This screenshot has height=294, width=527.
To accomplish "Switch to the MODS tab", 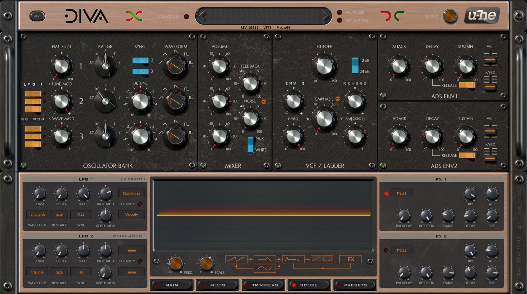I will click(x=217, y=285).
